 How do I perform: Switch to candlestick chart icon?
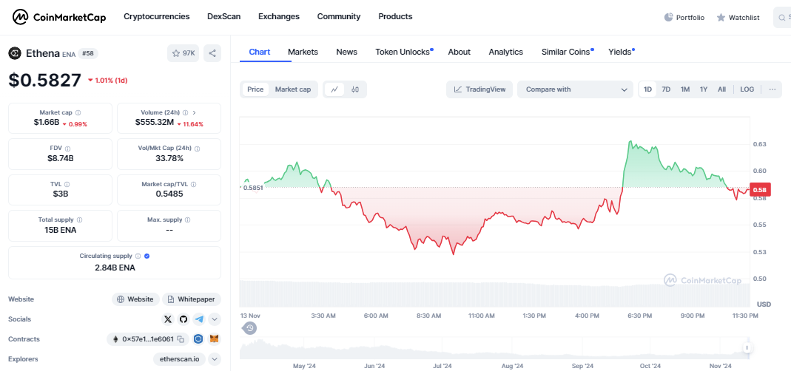click(x=355, y=89)
